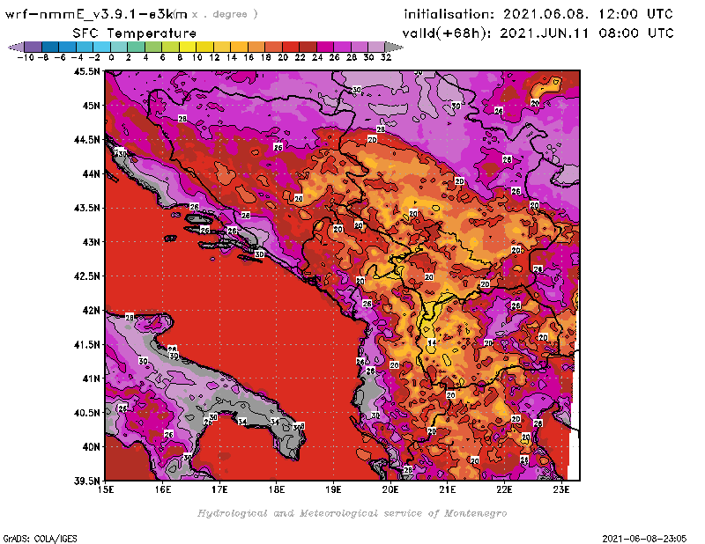Click the 'initialisation: 2021.06.08. 12:00 UTC' text
Viewport: 705px width, 544px height.
[538, 14]
